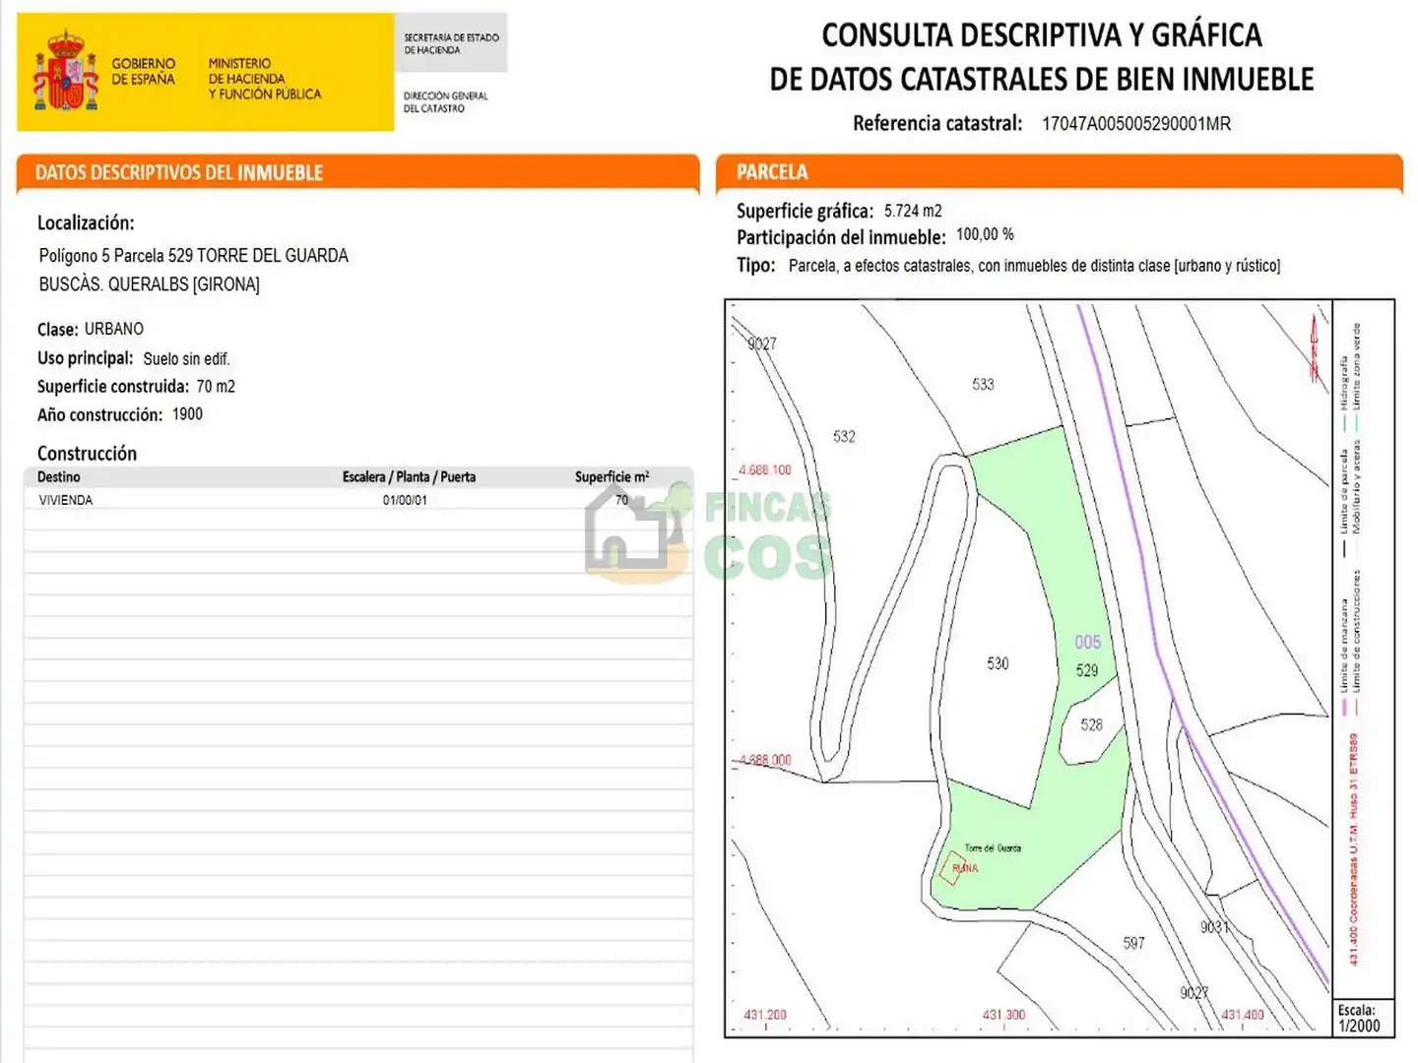Click Superficie construida value '70 m2'
The image size is (1418, 1063).
(216, 387)
